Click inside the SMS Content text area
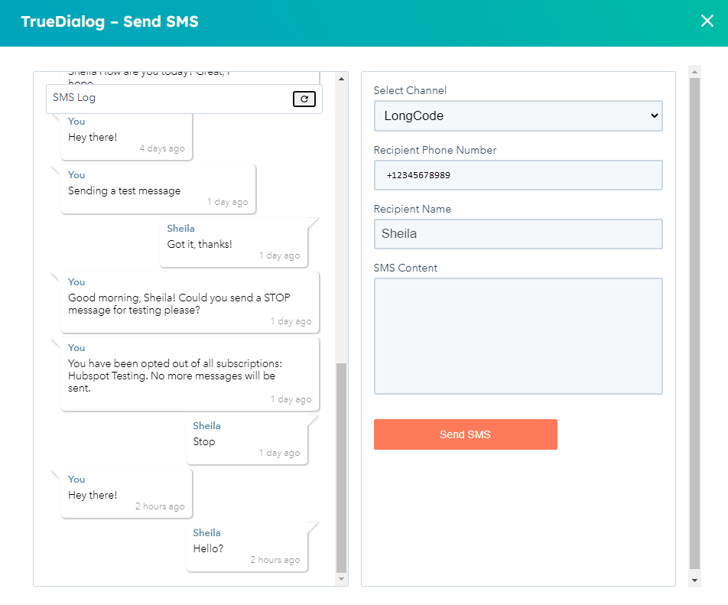This screenshot has height=605, width=728. pos(518,336)
